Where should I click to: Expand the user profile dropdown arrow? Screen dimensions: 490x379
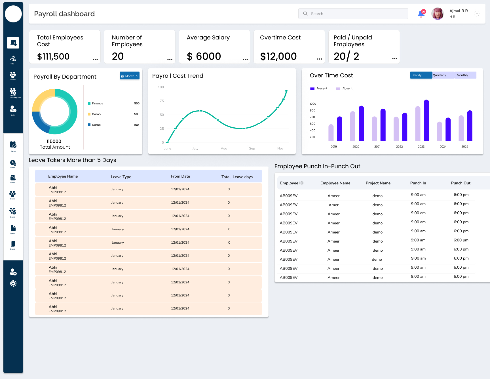point(477,14)
